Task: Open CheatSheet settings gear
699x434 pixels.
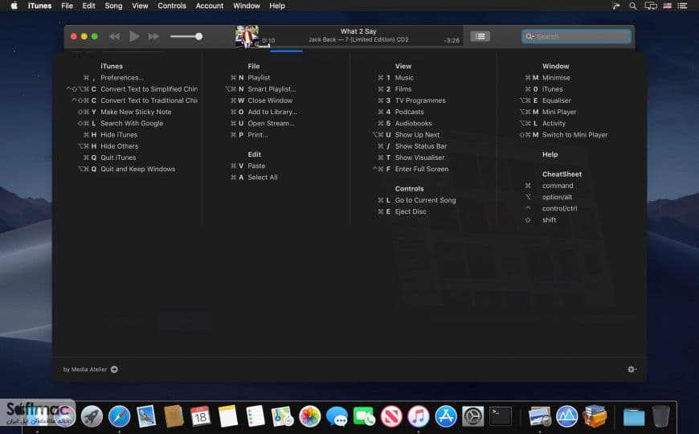Action: pyautogui.click(x=632, y=370)
